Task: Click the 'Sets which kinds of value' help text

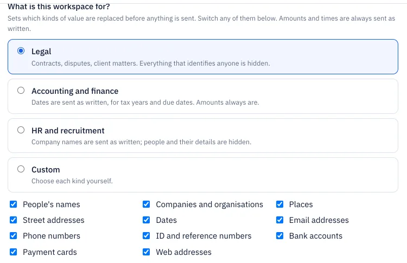Action: pos(201,23)
